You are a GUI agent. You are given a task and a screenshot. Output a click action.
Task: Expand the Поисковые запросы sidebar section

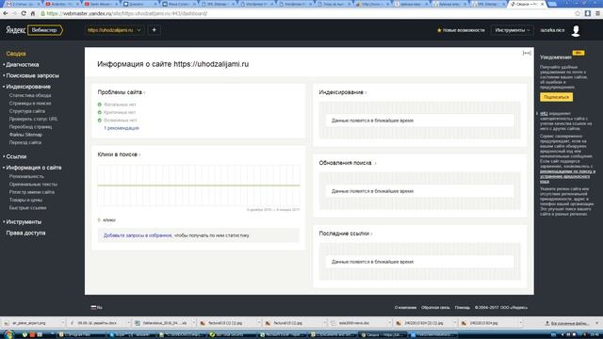(33, 75)
